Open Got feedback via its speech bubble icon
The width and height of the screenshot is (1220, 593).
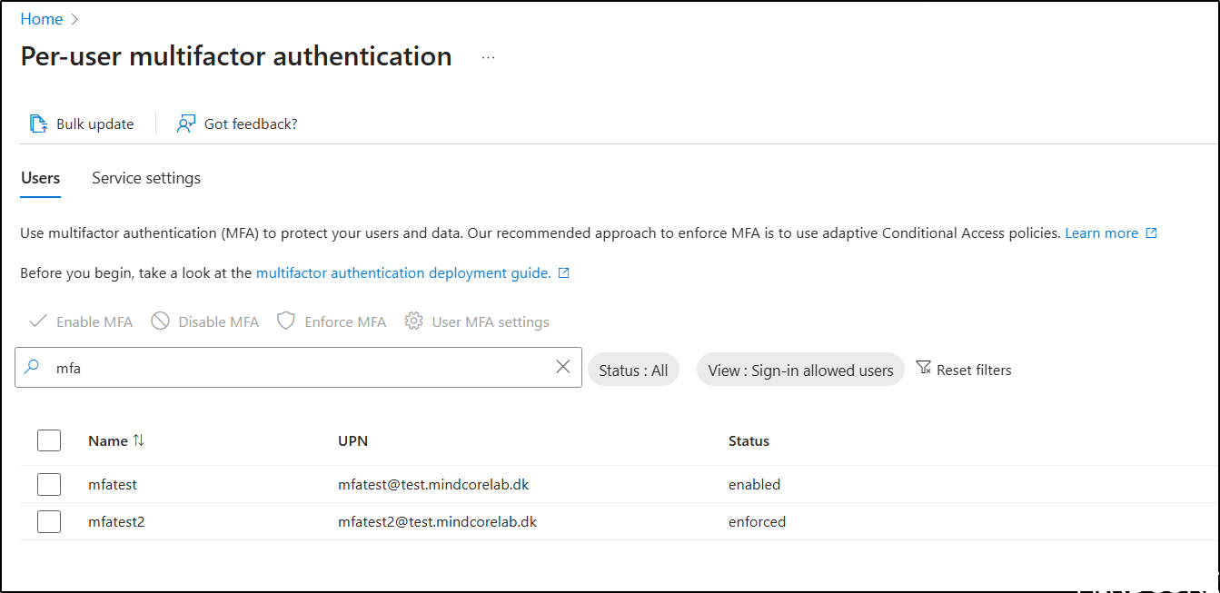[x=185, y=123]
